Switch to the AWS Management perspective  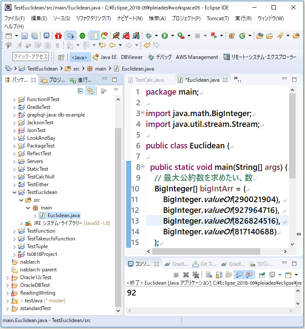tap(197, 57)
